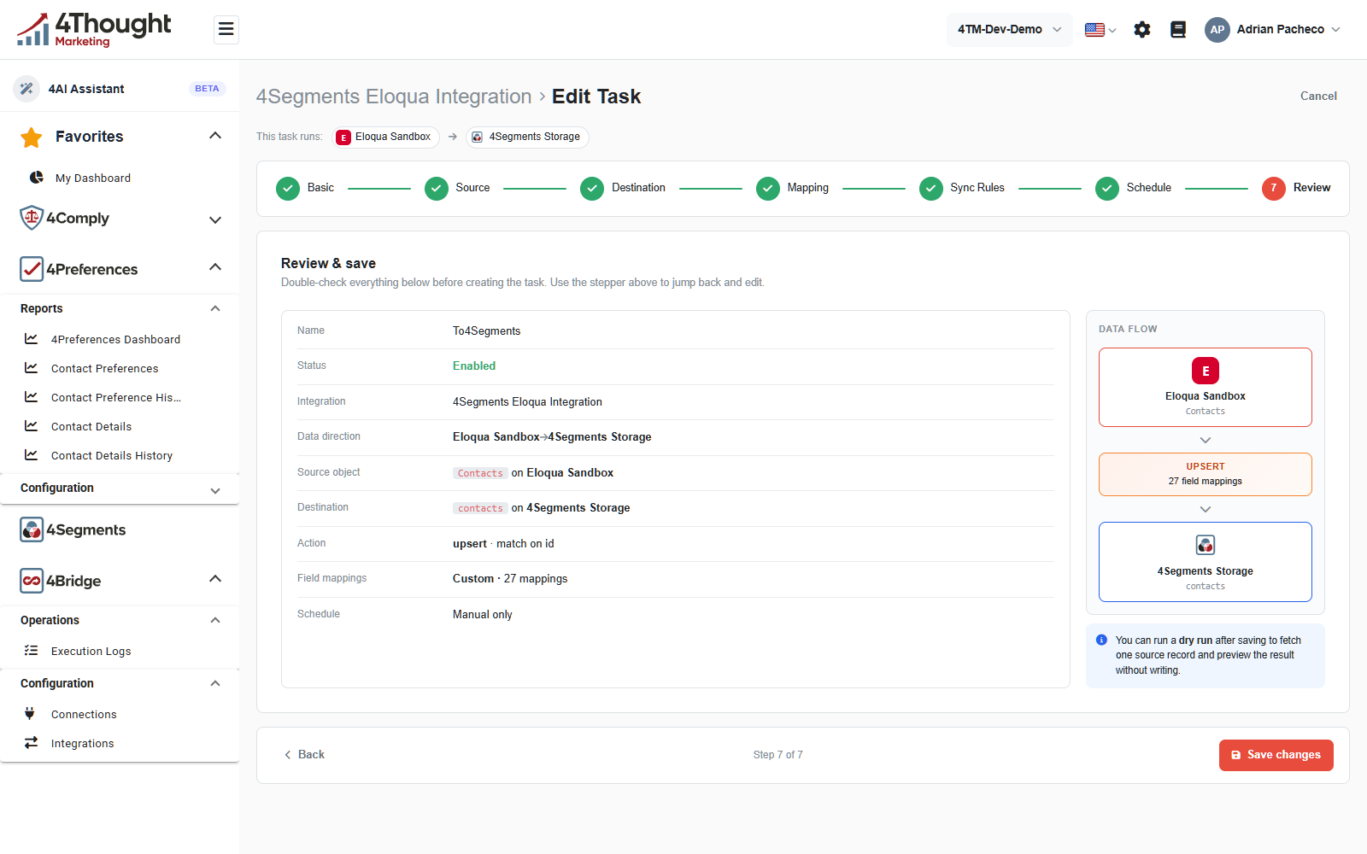Click the 4Segments Storage icon in Data Flow
Viewport: 1367px width, 854px height.
[1206, 545]
